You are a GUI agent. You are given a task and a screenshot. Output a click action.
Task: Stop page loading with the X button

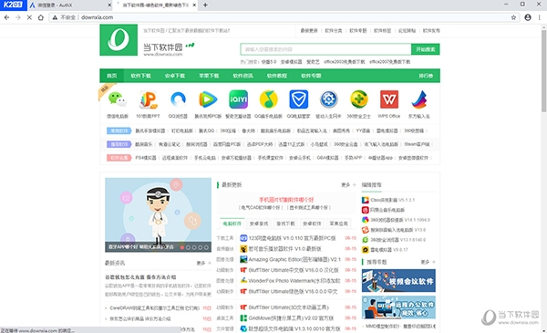click(29, 17)
